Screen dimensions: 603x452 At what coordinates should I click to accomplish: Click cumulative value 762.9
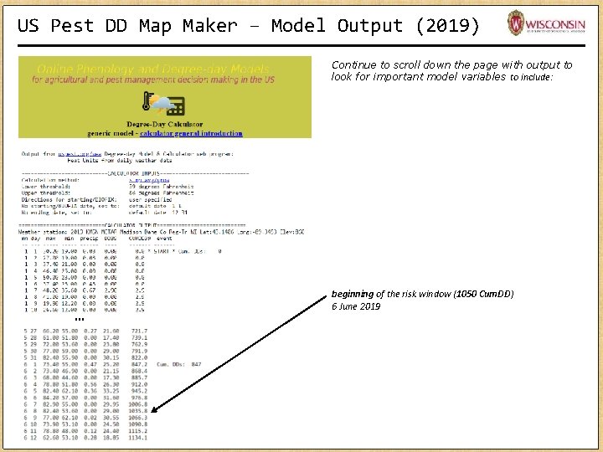(x=139, y=344)
